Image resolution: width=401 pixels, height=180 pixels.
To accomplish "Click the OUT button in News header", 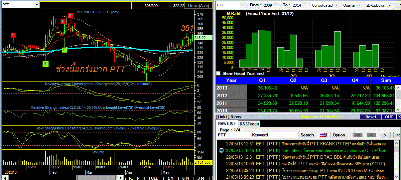I will (x=389, y=117).
